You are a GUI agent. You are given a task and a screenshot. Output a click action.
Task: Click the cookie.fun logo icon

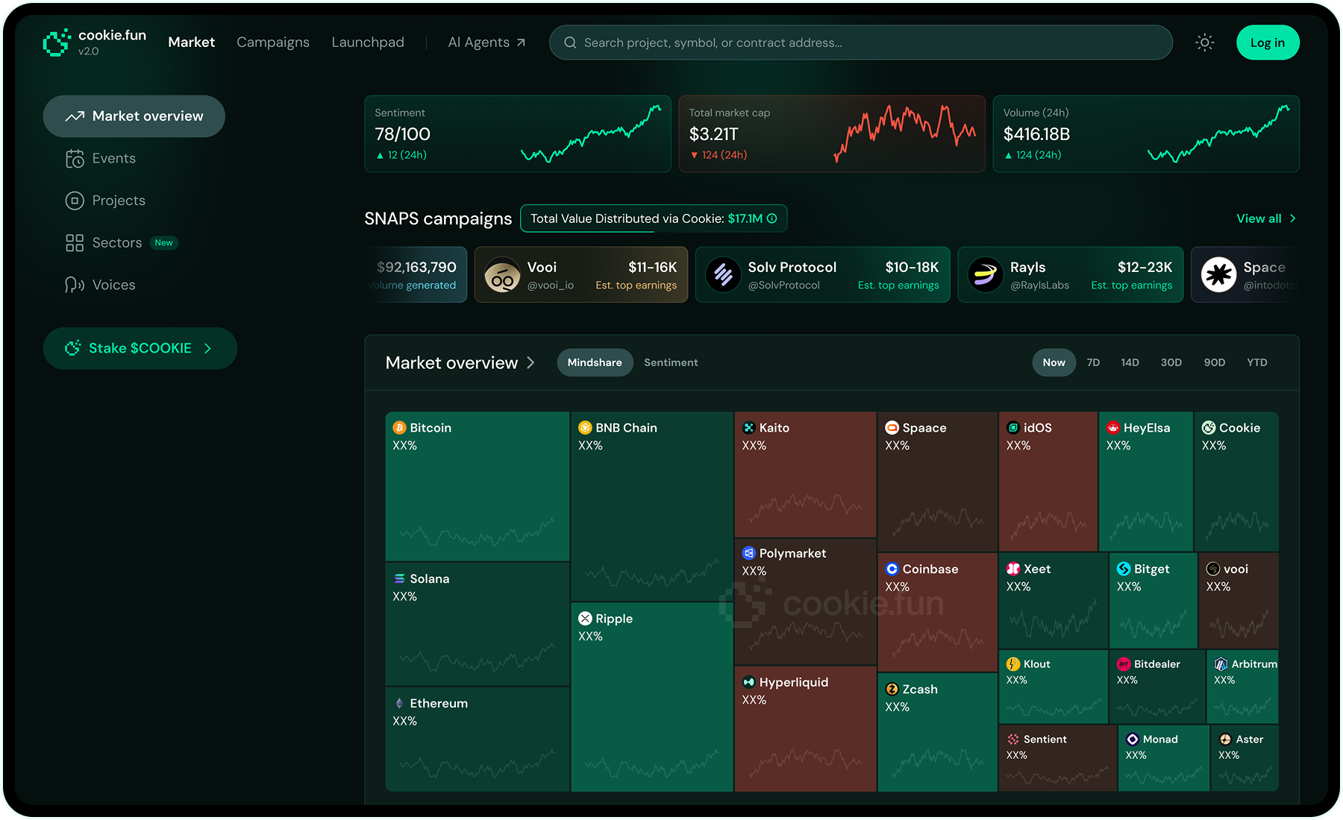tap(57, 42)
